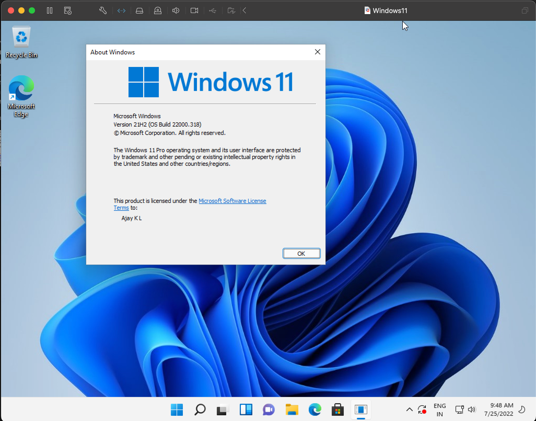Open the volume tray icon

(472, 410)
